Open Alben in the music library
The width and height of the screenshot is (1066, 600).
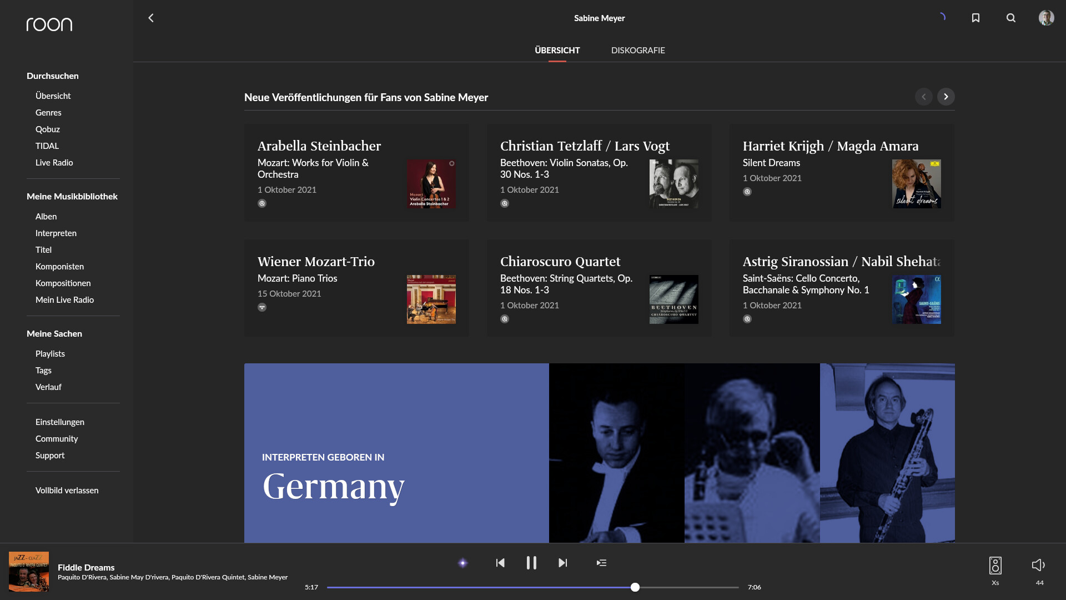point(46,216)
